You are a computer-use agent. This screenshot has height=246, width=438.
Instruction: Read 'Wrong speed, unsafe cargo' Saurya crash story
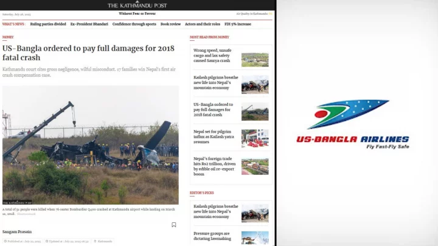(x=213, y=55)
